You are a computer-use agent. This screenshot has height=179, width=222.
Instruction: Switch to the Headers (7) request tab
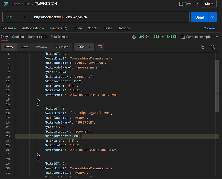tap(59, 28)
